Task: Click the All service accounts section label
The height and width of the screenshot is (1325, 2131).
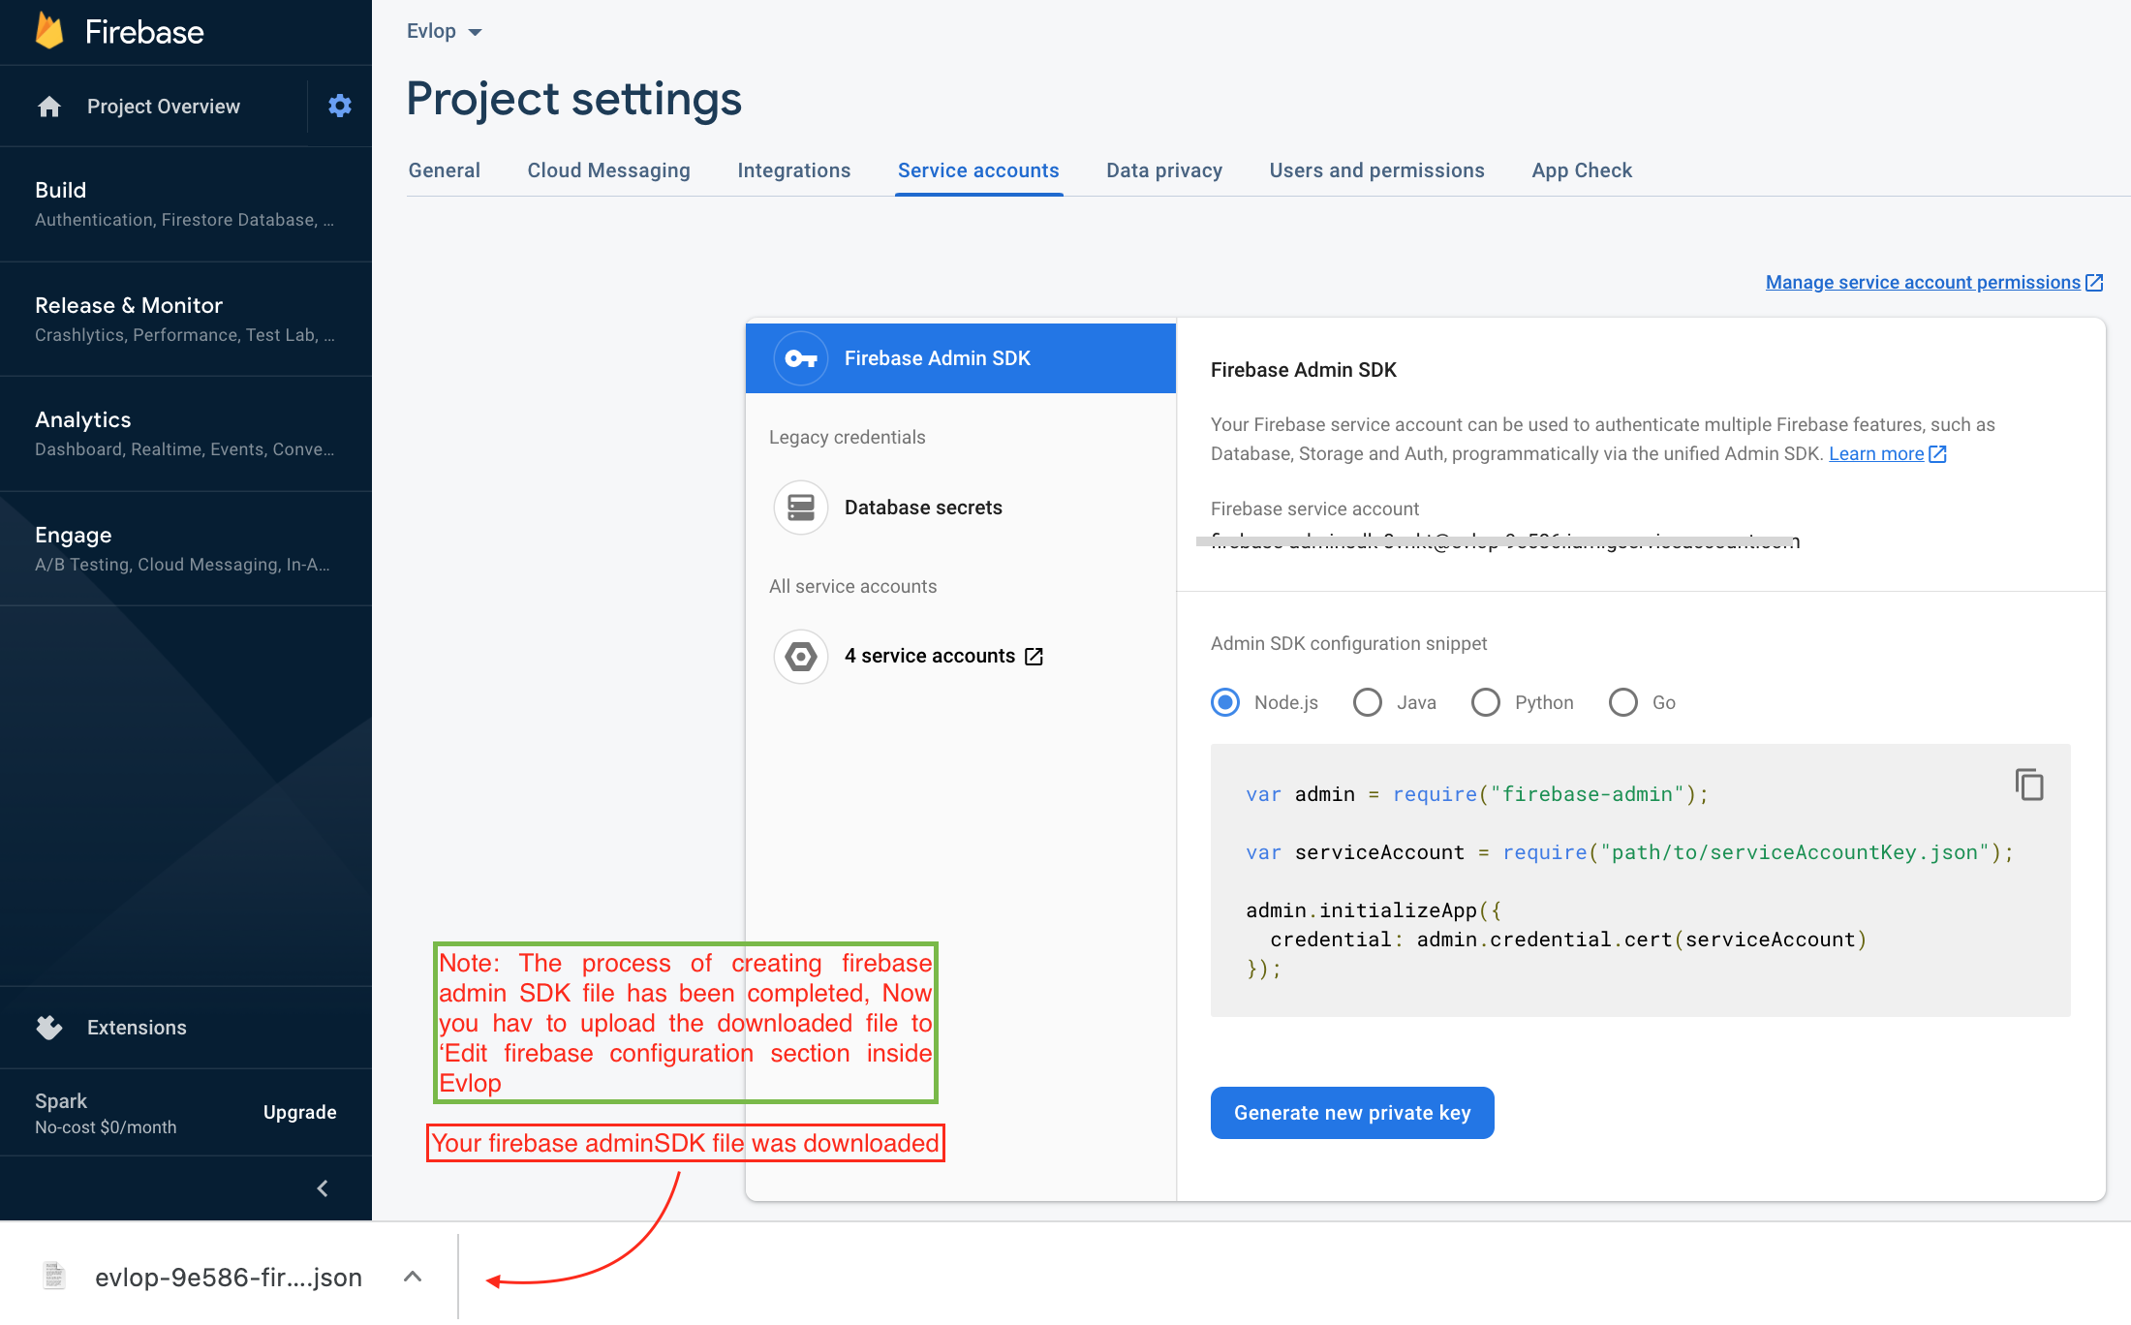Action: (x=852, y=586)
